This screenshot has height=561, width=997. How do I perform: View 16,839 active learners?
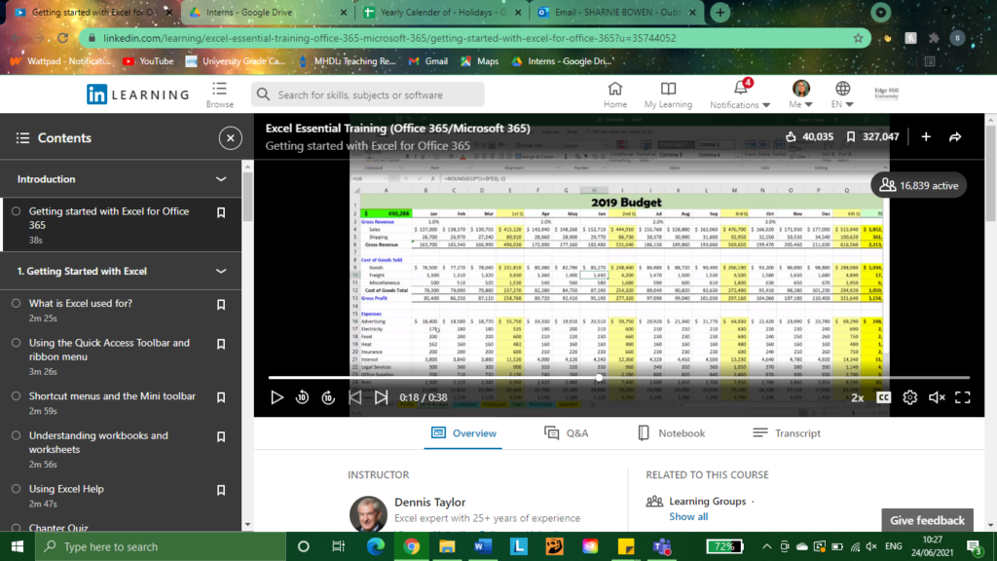(x=919, y=186)
